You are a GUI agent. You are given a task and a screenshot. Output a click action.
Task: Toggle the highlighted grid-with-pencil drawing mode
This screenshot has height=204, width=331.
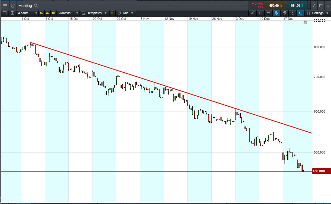click(277, 13)
